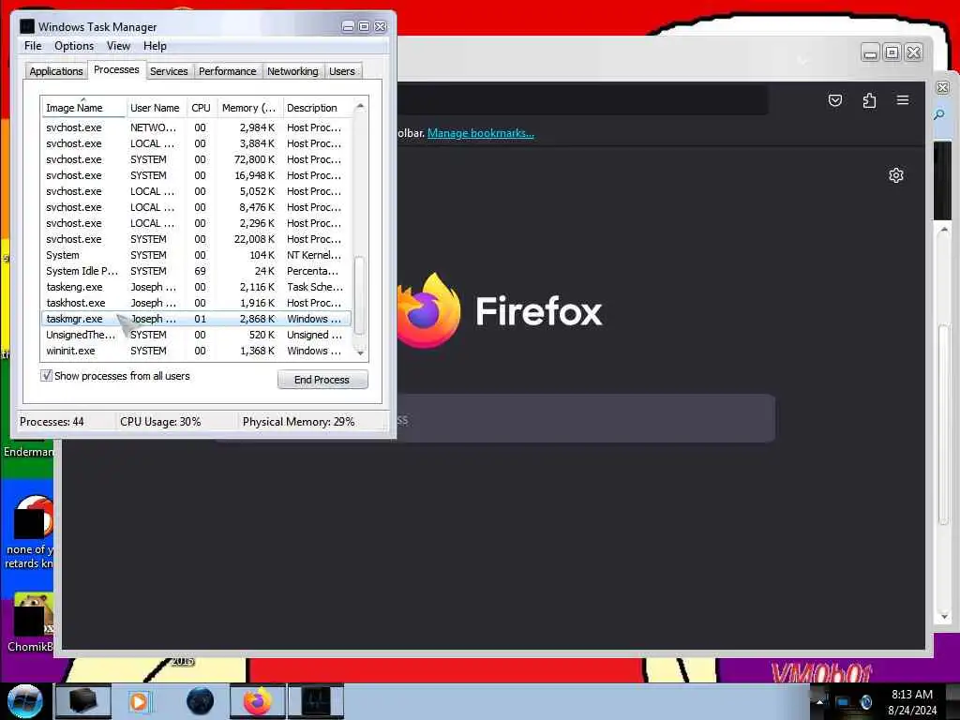
Task: Uncheck Show processes from all users
Action: [x=47, y=376]
